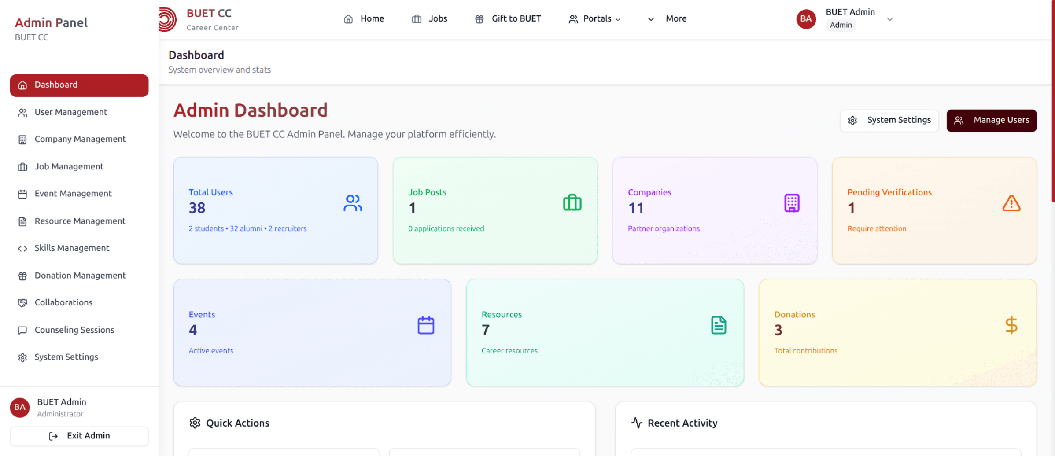
Task: Click the page's vertical scrollbar
Action: click(1052, 101)
